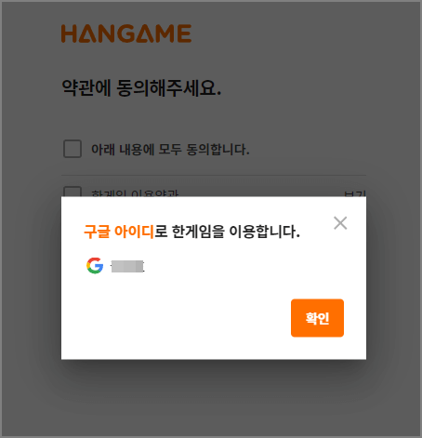Click the 아래 내용에 모두 동의합니다 label
This screenshot has height=438, width=422.
[x=170, y=150]
